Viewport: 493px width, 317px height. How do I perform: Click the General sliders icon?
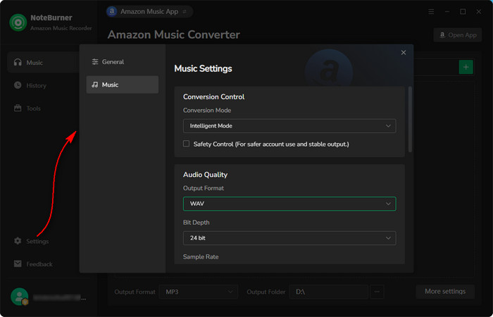(95, 62)
